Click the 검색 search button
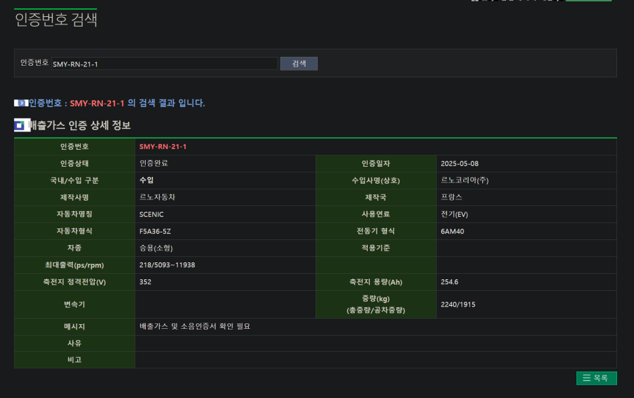Viewport: 634px width, 398px height. tap(299, 64)
